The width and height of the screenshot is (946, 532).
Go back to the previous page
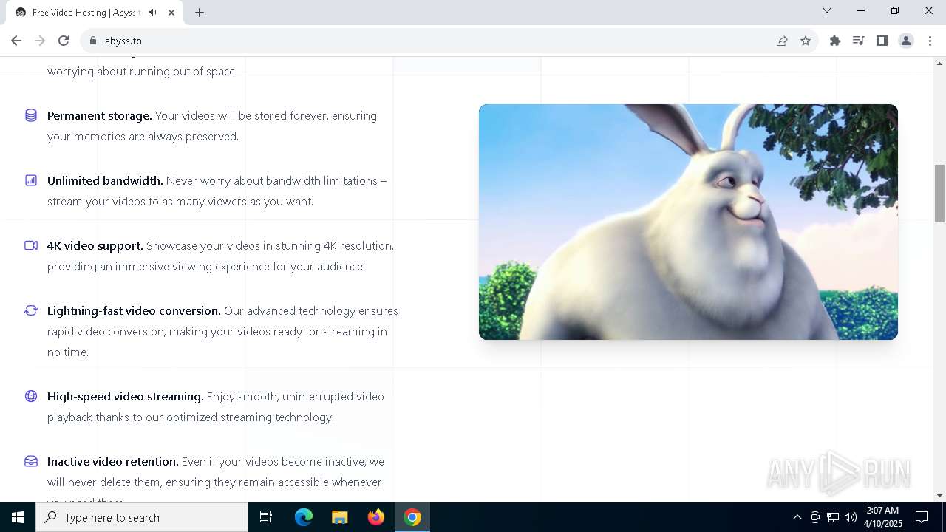(16, 41)
